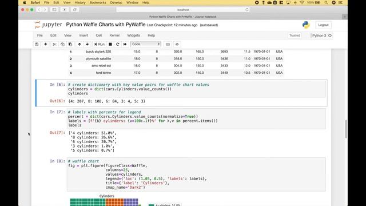Open a new Safari tab
The width and height of the screenshot is (366, 206).
click(x=345, y=17)
